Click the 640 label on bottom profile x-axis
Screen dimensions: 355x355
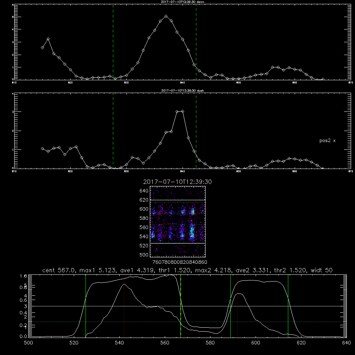point(346,343)
